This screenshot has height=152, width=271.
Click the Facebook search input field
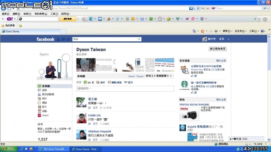pyautogui.click(x=105, y=39)
